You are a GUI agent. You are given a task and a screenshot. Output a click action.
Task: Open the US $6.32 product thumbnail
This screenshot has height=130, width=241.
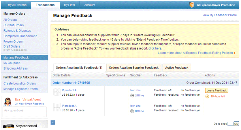pos(57,92)
